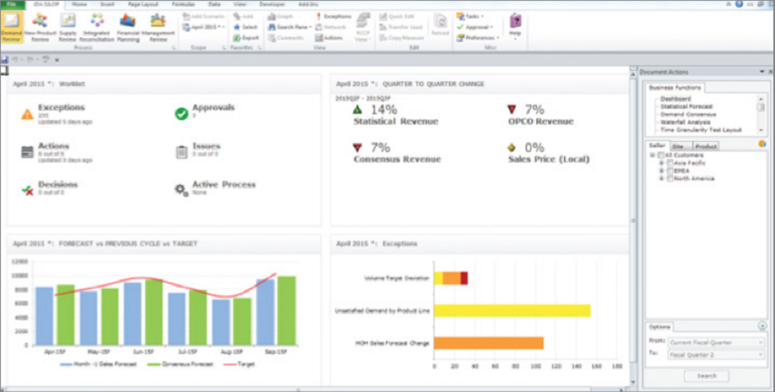Open the From fiscal quarter dropdown
Viewport: 775px width, 392px height.
click(x=711, y=342)
